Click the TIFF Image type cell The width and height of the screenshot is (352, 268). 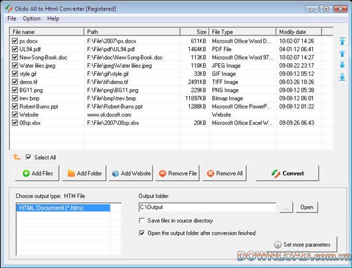click(225, 82)
